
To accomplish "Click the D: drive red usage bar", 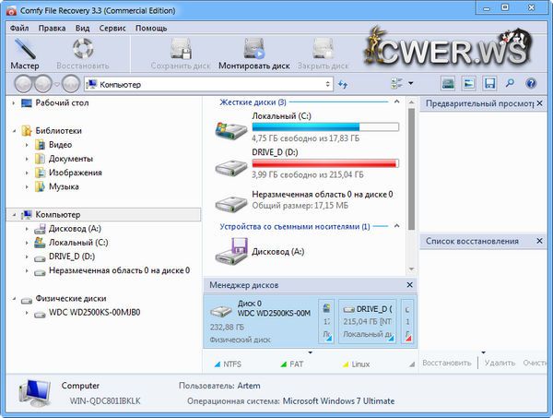I will pos(325,163).
